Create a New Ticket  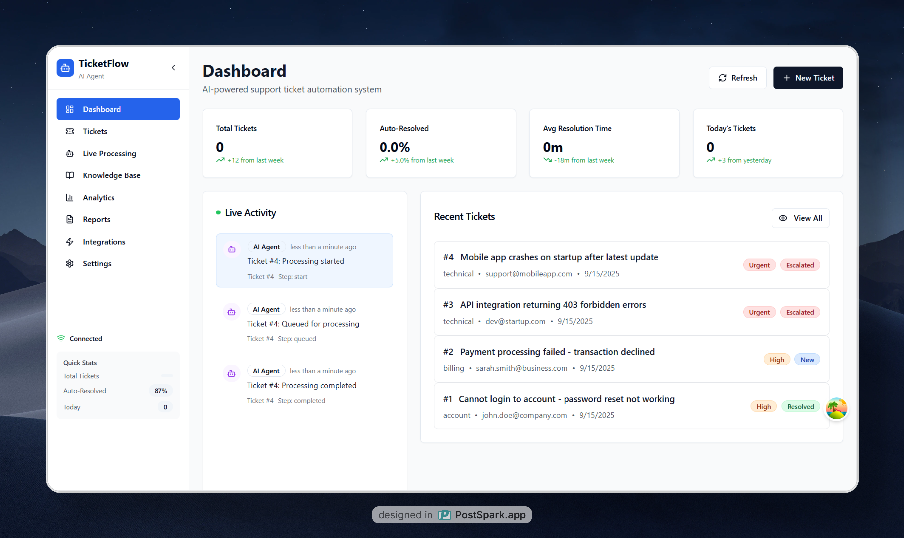(x=808, y=78)
